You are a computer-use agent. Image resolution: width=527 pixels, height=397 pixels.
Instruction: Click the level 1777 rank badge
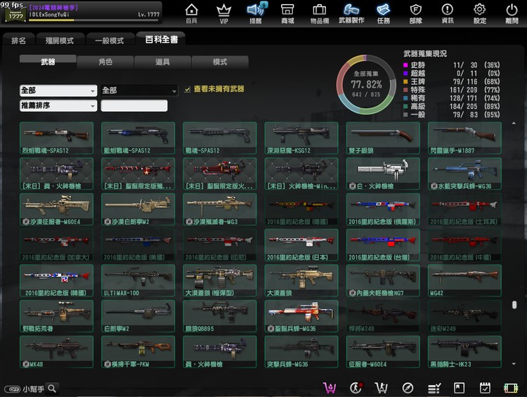(15, 14)
